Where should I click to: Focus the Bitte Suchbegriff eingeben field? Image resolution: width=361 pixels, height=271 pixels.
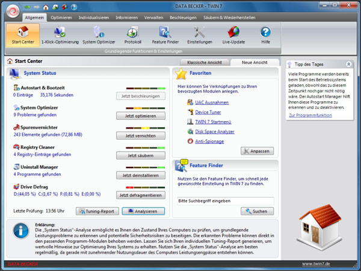click(x=226, y=201)
